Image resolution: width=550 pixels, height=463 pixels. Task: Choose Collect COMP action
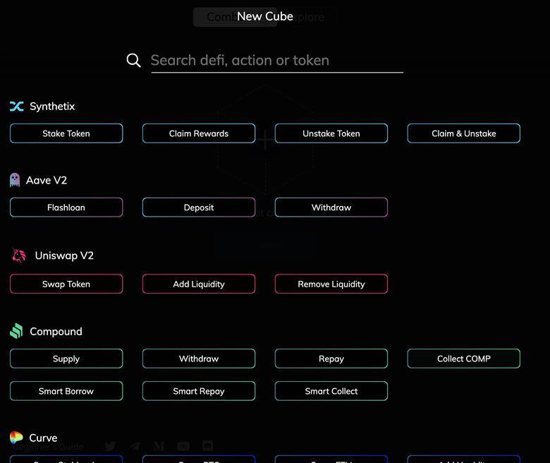pos(464,359)
